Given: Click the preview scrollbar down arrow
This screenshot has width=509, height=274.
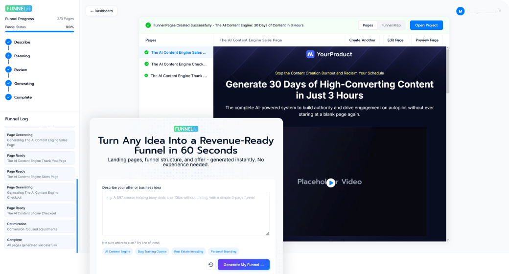Looking at the screenshot, I should click(448, 240).
